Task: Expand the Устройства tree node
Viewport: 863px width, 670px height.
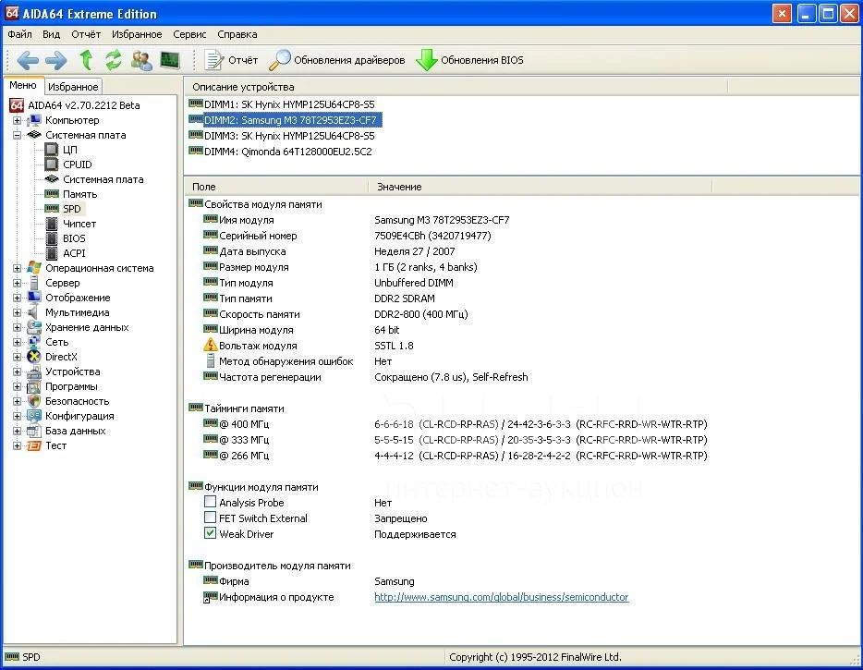Action: pos(17,372)
